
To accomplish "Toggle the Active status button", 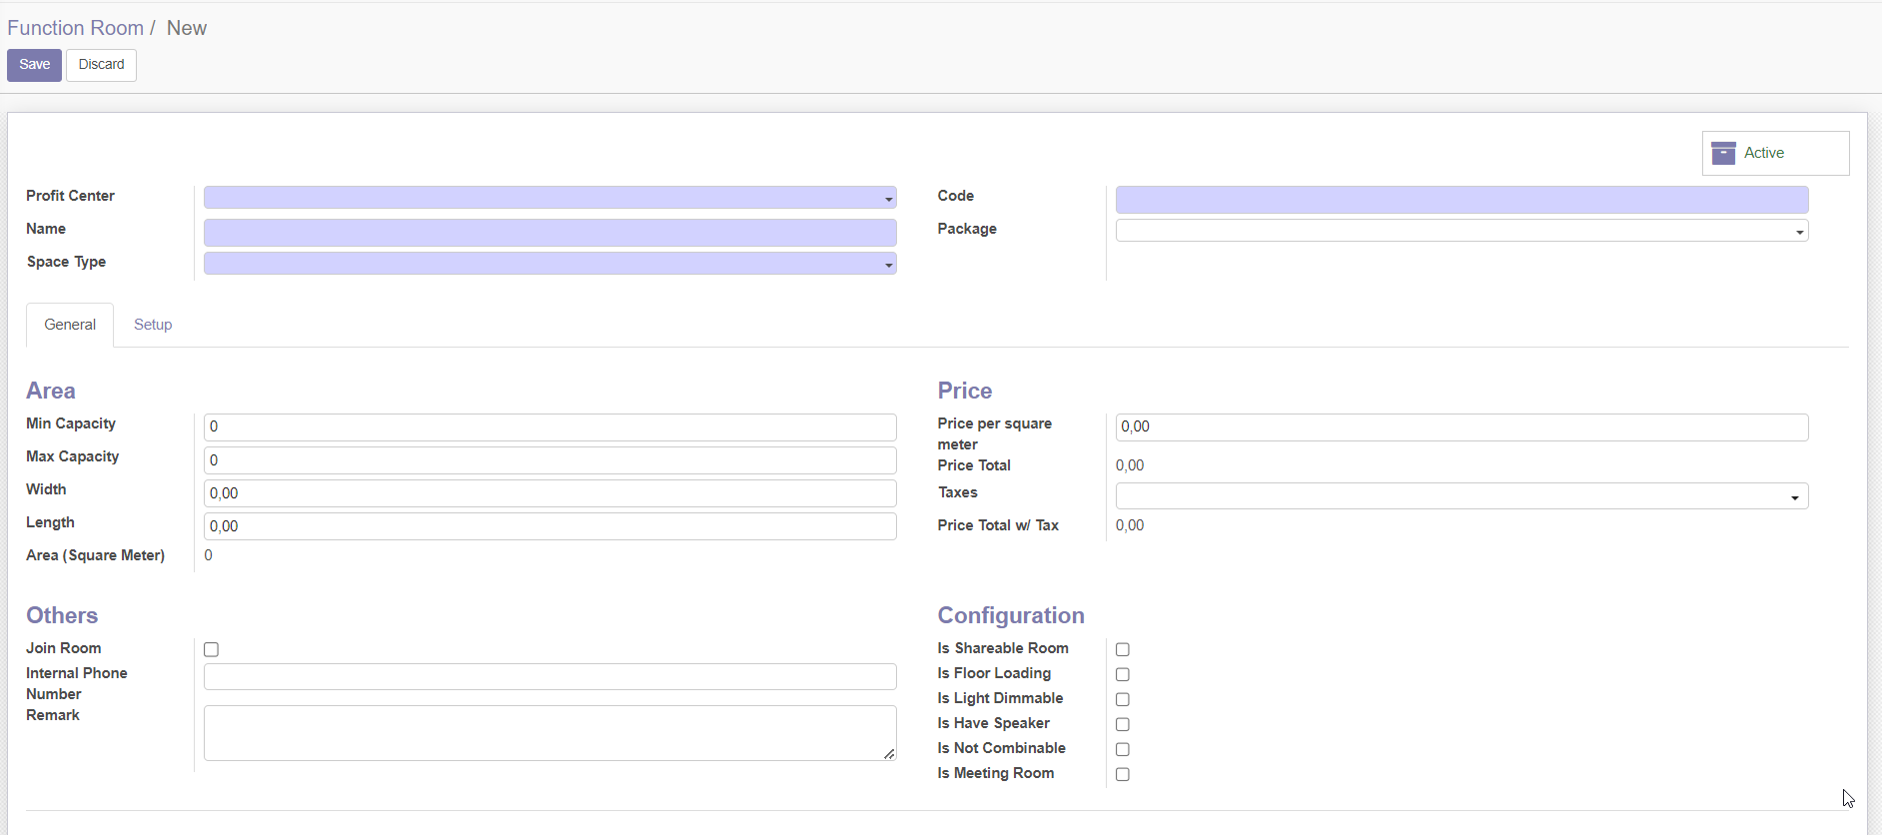I will (x=1775, y=153).
